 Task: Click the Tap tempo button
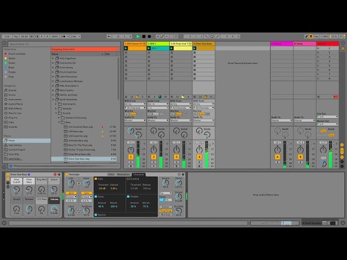coord(16,36)
